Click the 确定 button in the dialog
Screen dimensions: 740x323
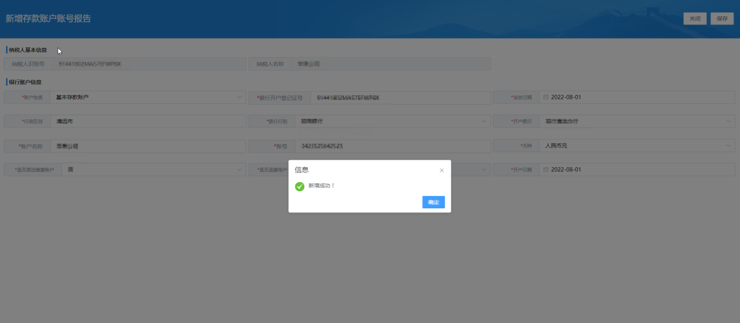point(433,202)
